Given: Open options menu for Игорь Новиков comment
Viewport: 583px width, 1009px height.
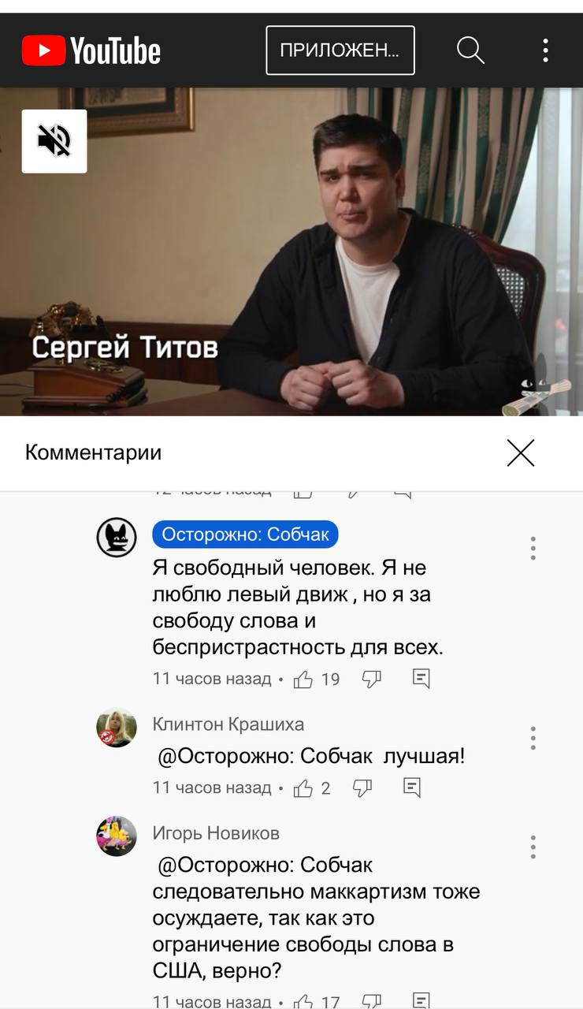Looking at the screenshot, I should tap(533, 847).
